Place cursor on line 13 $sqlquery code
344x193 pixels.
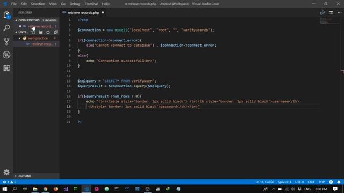tap(117, 81)
